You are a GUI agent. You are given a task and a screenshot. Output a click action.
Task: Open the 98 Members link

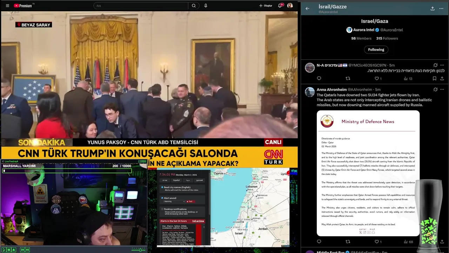[361, 38]
